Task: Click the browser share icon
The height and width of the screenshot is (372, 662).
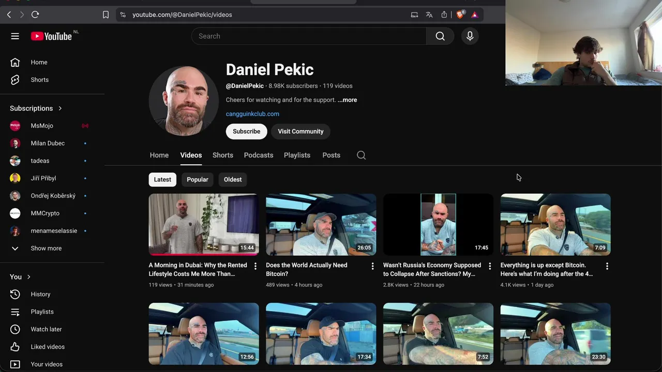Action: (444, 14)
